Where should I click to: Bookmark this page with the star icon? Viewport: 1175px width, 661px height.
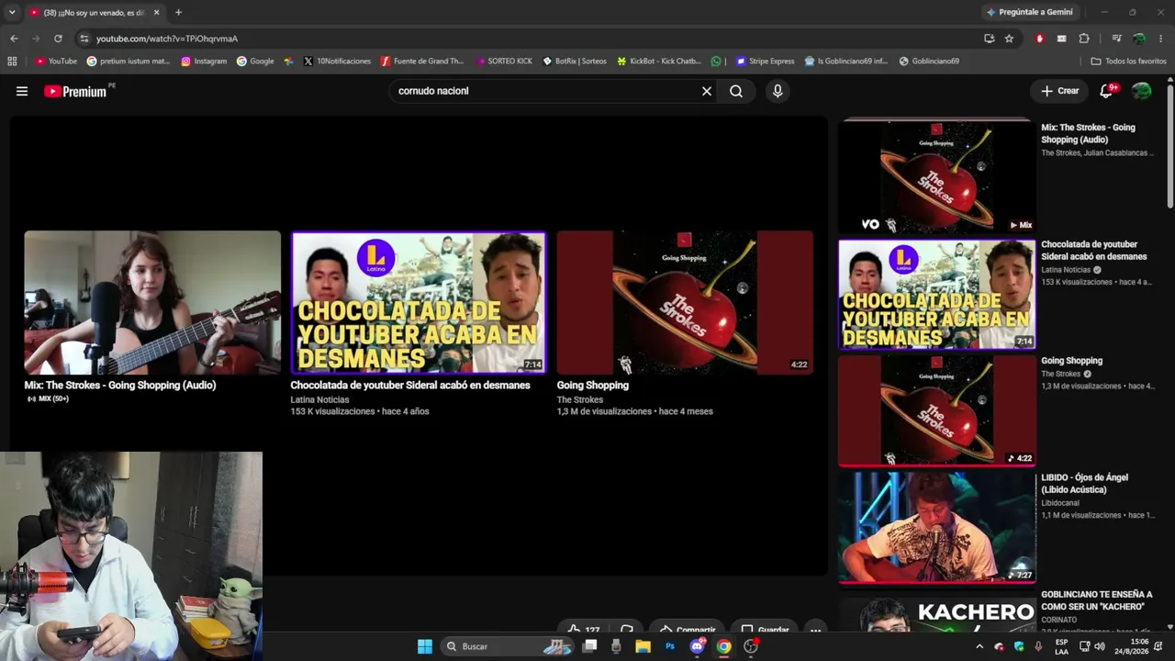click(x=1009, y=39)
